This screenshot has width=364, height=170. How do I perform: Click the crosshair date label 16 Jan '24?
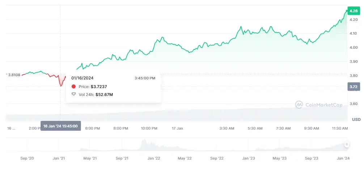[61, 126]
